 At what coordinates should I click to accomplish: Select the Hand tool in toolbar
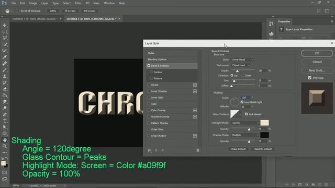pos(5,140)
